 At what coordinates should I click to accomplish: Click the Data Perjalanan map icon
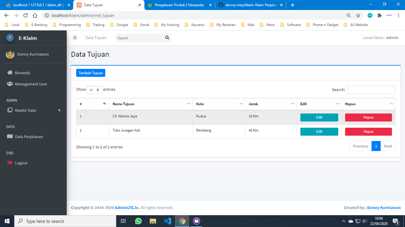[10, 137]
